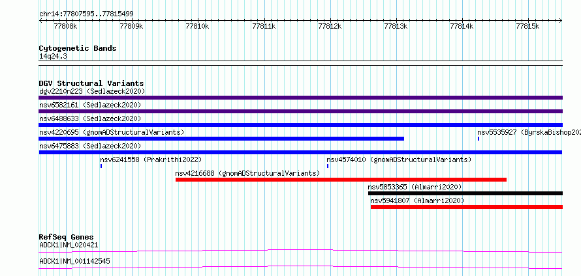Click the 77815k ruler tick label

(x=528, y=26)
